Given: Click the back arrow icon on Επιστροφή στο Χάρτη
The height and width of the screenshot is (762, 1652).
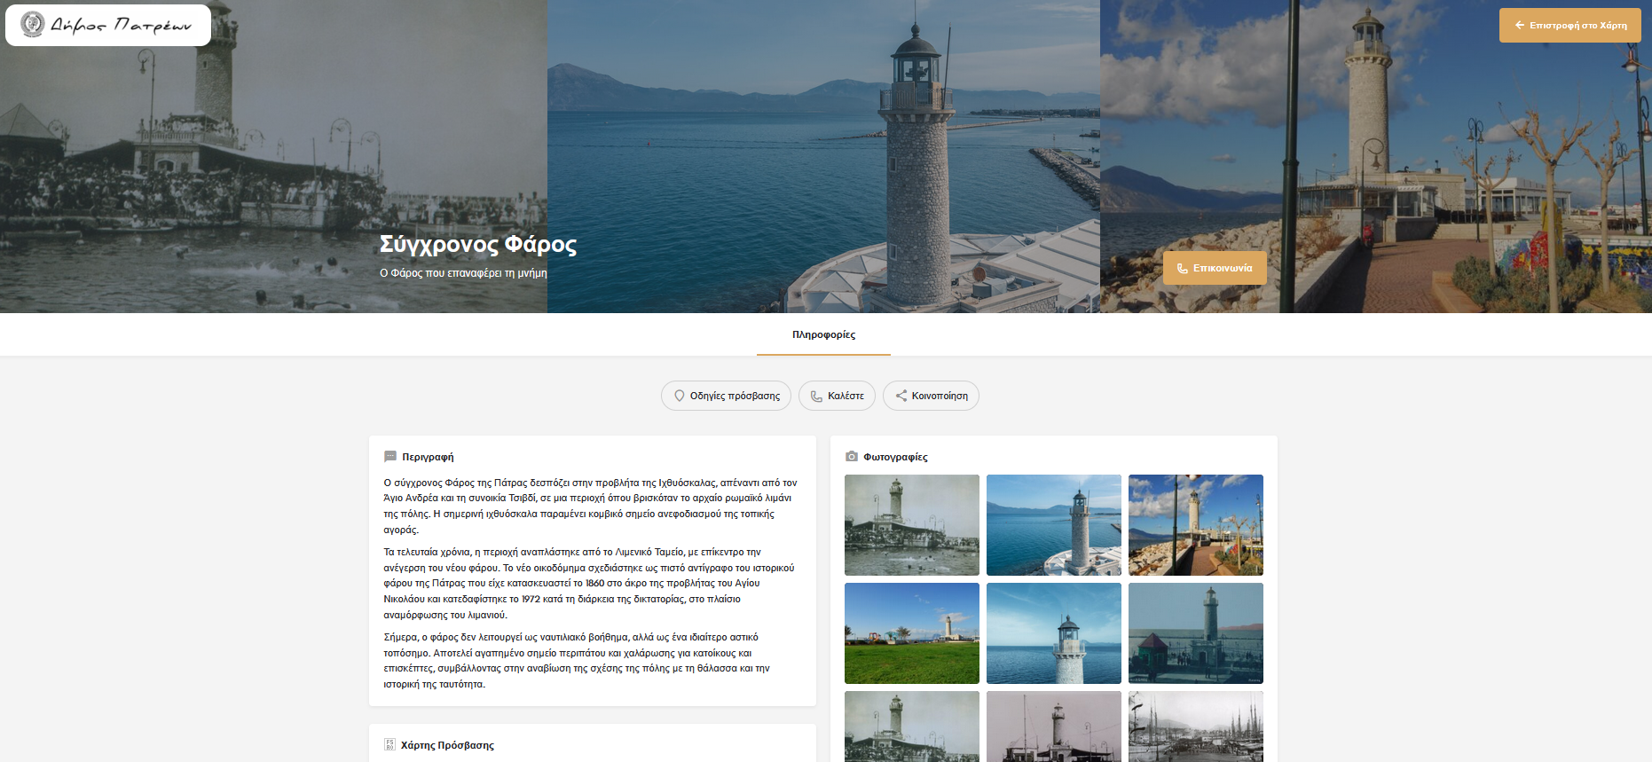Looking at the screenshot, I should (1520, 26).
